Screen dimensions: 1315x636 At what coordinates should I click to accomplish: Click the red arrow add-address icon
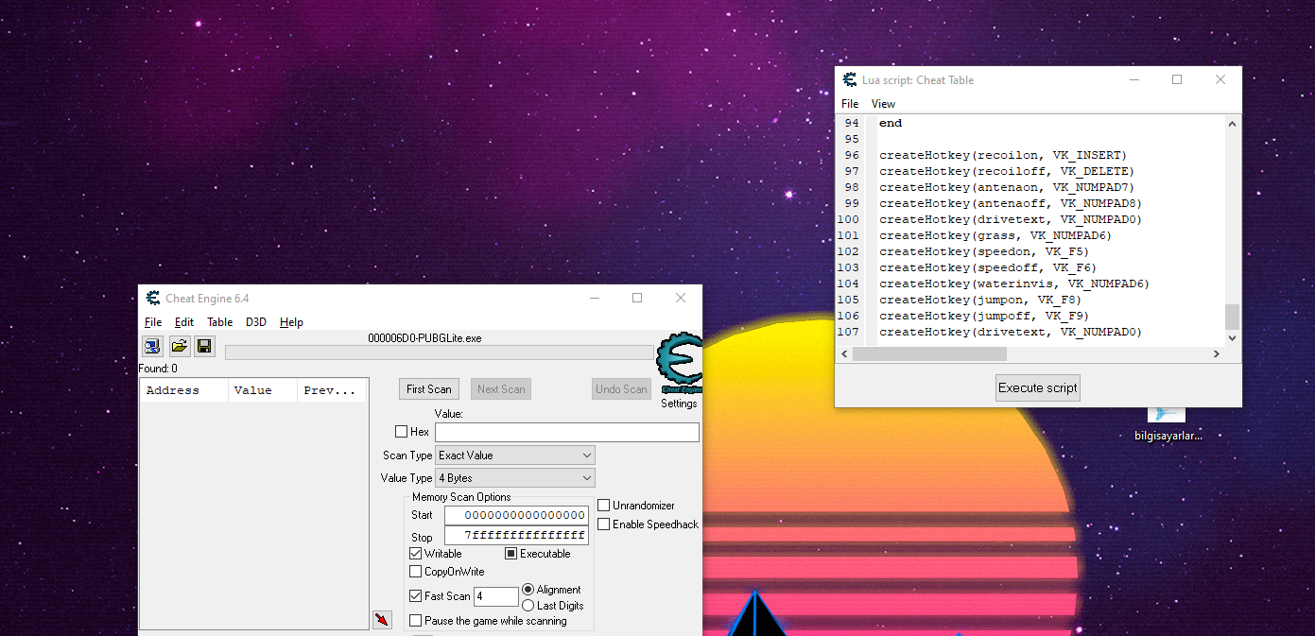pos(382,620)
